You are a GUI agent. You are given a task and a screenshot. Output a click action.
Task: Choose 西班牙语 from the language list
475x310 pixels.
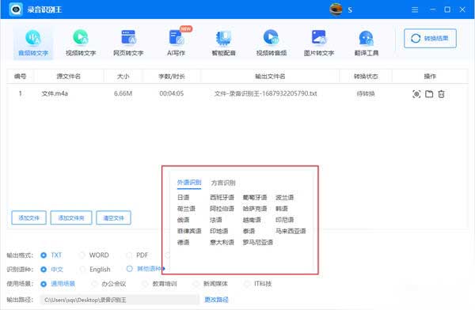coord(222,198)
